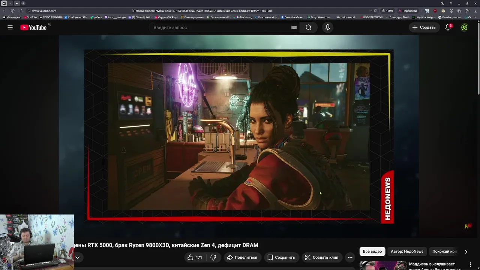
Task: Open site protection shield icon in address bar
Action: [x=29, y=11]
